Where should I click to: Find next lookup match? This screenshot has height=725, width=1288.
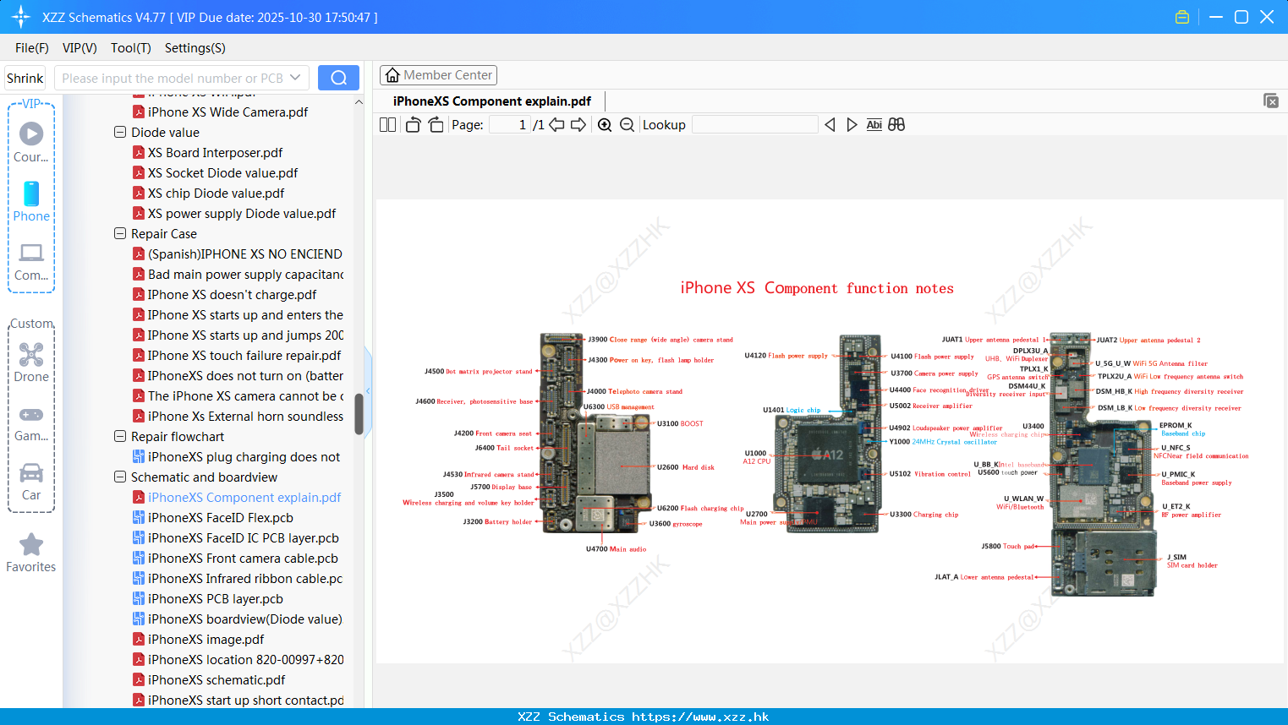tap(852, 125)
